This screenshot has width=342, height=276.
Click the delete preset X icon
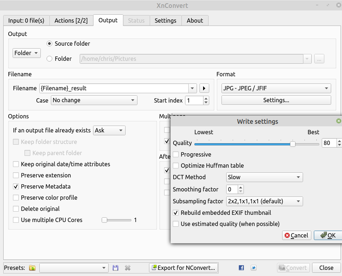coord(127,268)
